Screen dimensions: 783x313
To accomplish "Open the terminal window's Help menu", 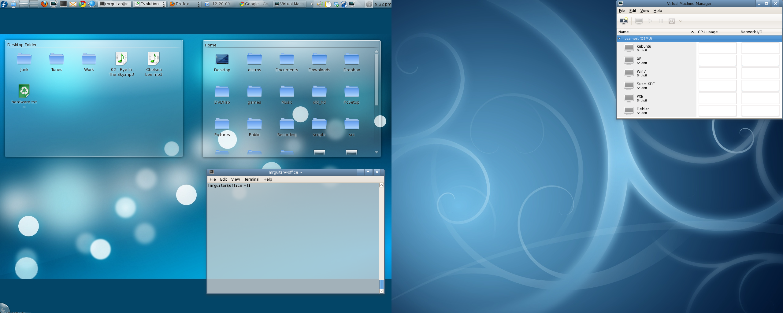I will (268, 179).
